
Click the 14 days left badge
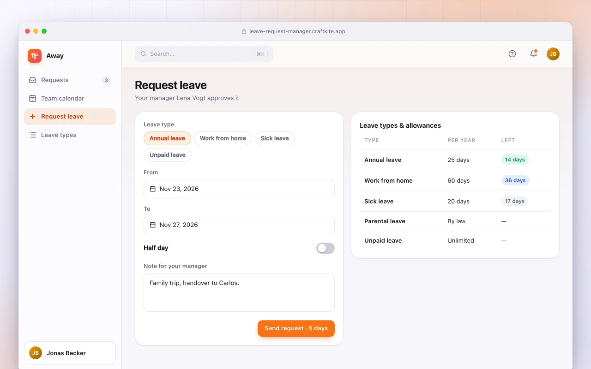(515, 160)
